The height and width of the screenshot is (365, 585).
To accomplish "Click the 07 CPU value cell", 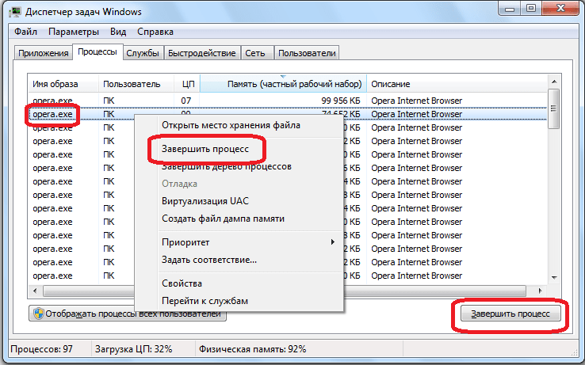I will pos(186,101).
